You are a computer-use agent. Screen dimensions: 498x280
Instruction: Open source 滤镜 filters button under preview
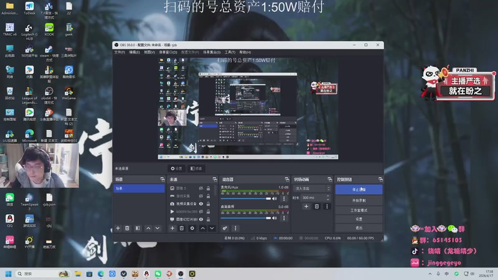[x=196, y=169]
